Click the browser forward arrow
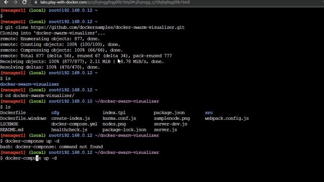 (15, 2)
